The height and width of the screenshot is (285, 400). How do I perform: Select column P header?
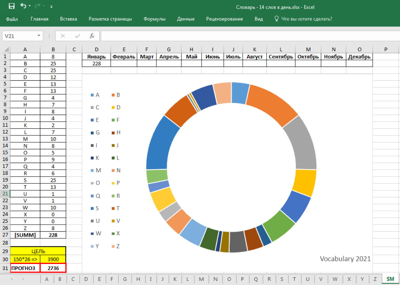[x=386, y=49]
